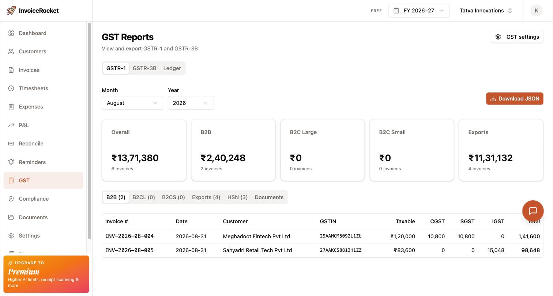Open the Documents tab in the GSTR-1 table
Screen dimensions: 553x296
269,197
